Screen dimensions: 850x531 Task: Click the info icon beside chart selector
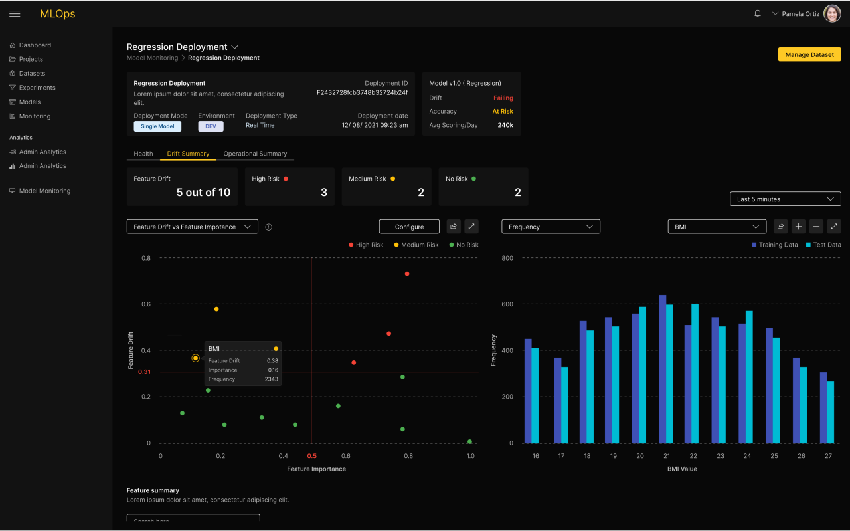tap(269, 227)
